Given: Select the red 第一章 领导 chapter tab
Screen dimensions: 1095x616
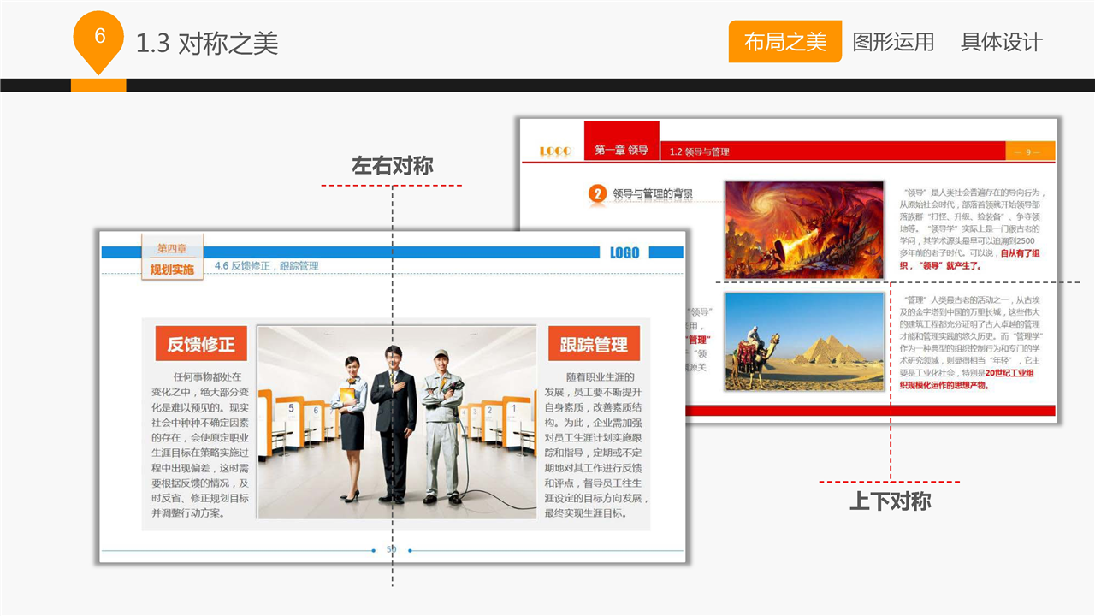Looking at the screenshot, I should point(621,150).
